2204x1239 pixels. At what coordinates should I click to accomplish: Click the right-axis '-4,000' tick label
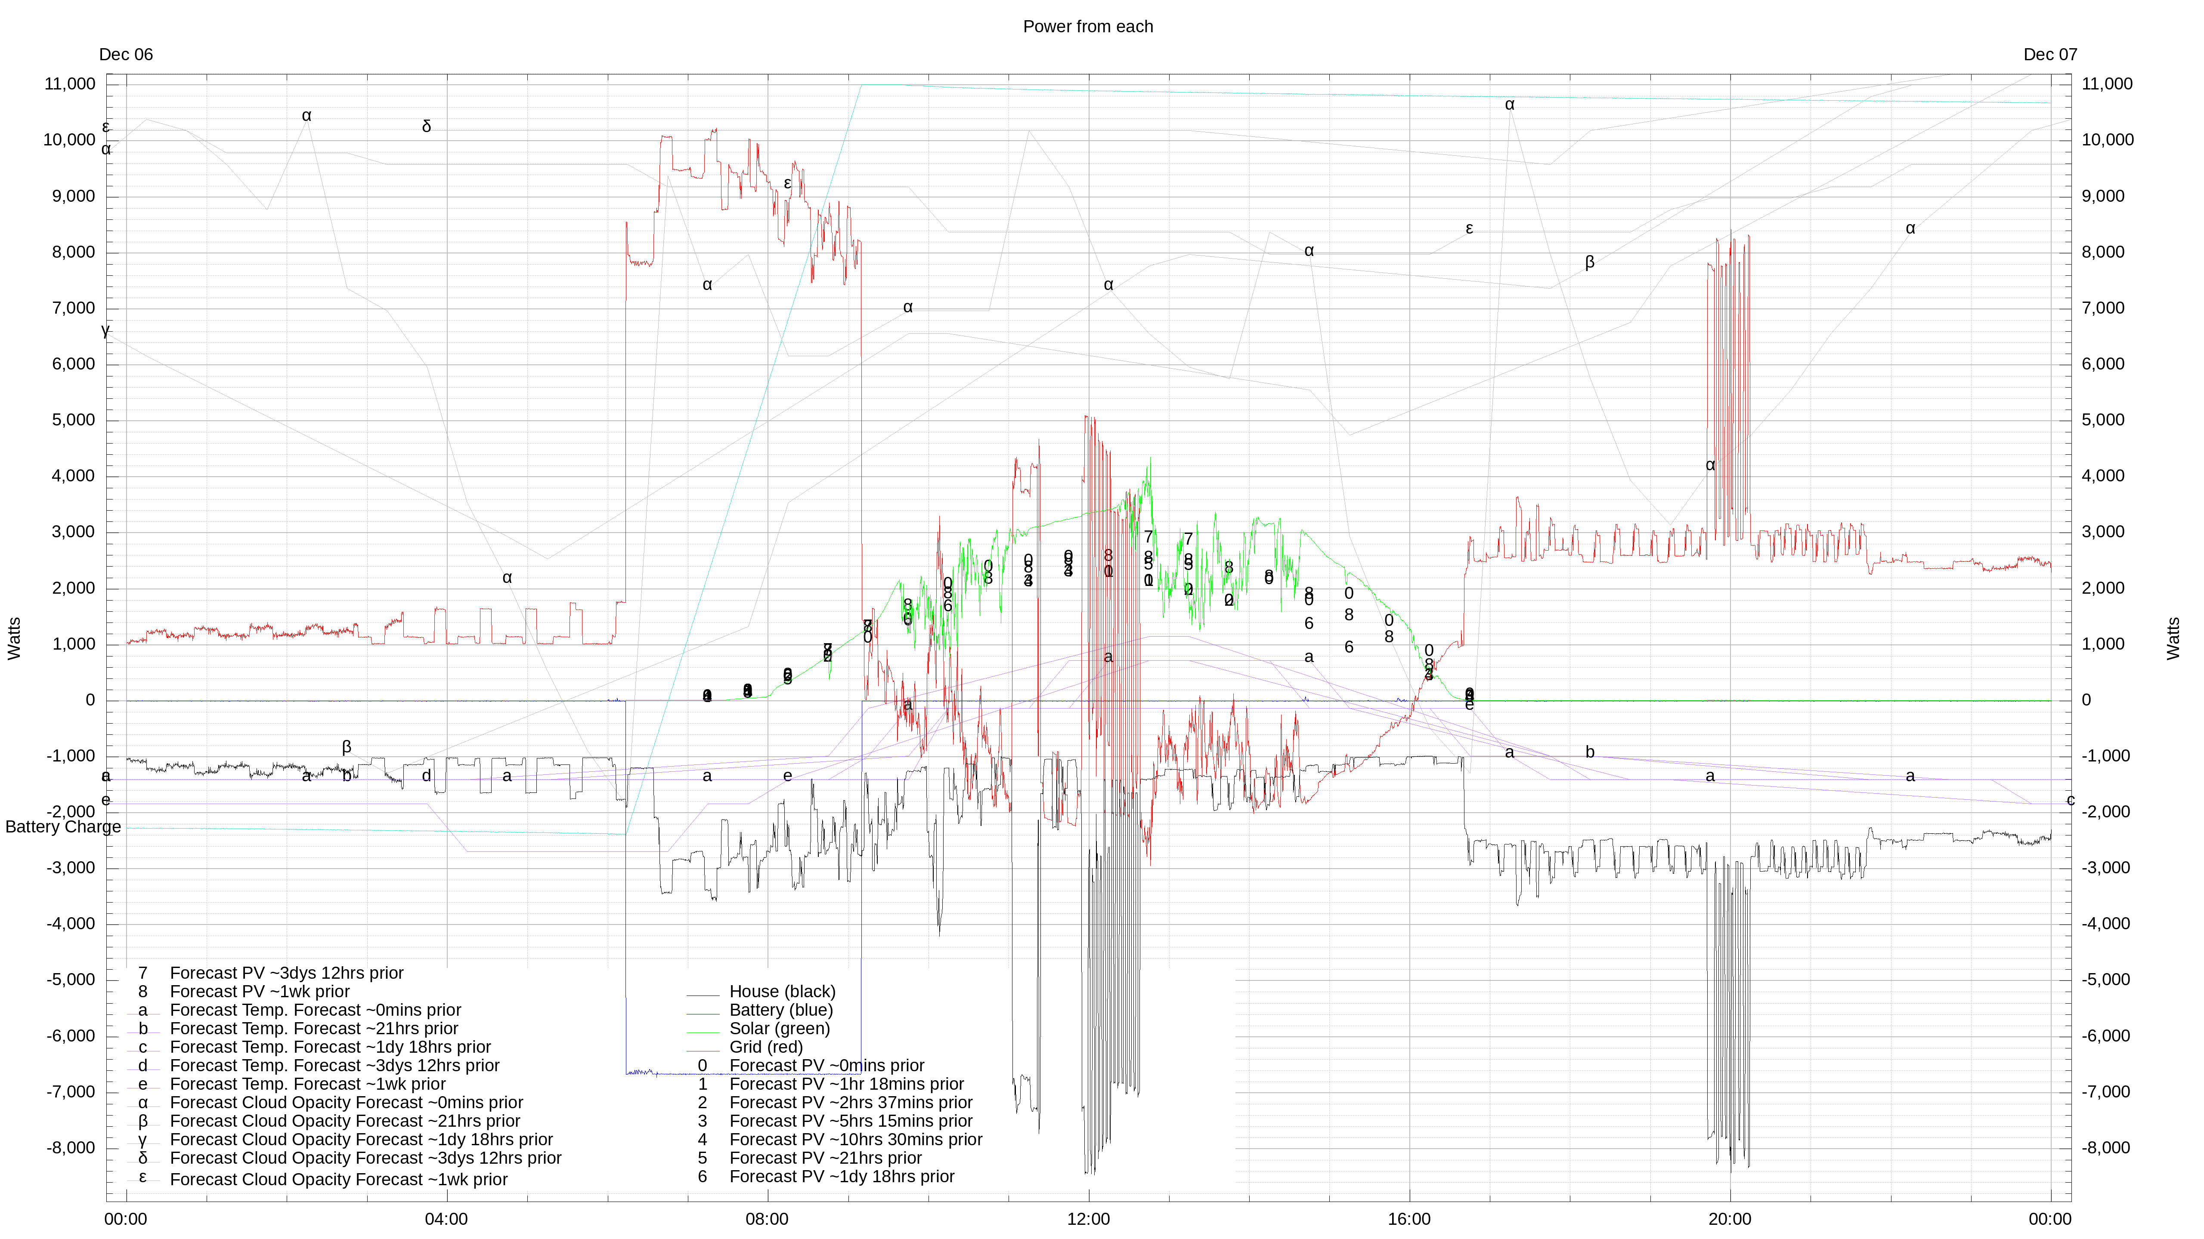2105,924
